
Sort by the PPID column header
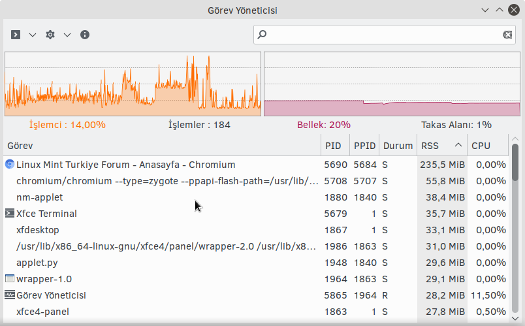click(364, 146)
